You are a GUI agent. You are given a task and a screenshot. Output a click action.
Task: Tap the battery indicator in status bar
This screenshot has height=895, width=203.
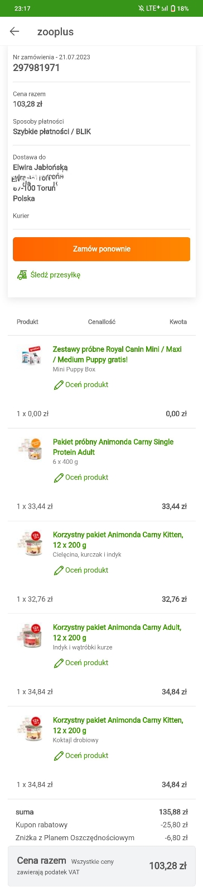(173, 8)
